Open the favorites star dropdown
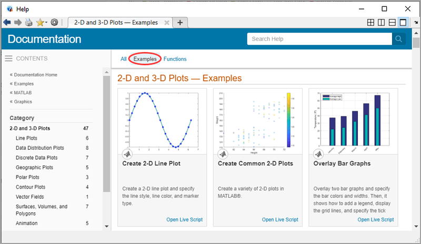Viewport: 421px width, 244px height. pos(41,23)
